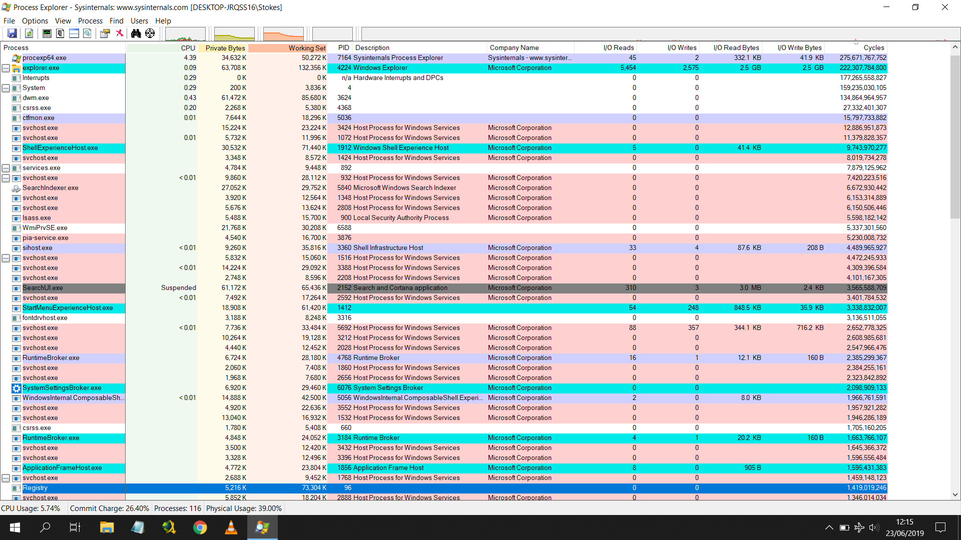The image size is (961, 540).
Task: Collapse svchost.exe PID 1768 tree node
Action: pos(6,478)
